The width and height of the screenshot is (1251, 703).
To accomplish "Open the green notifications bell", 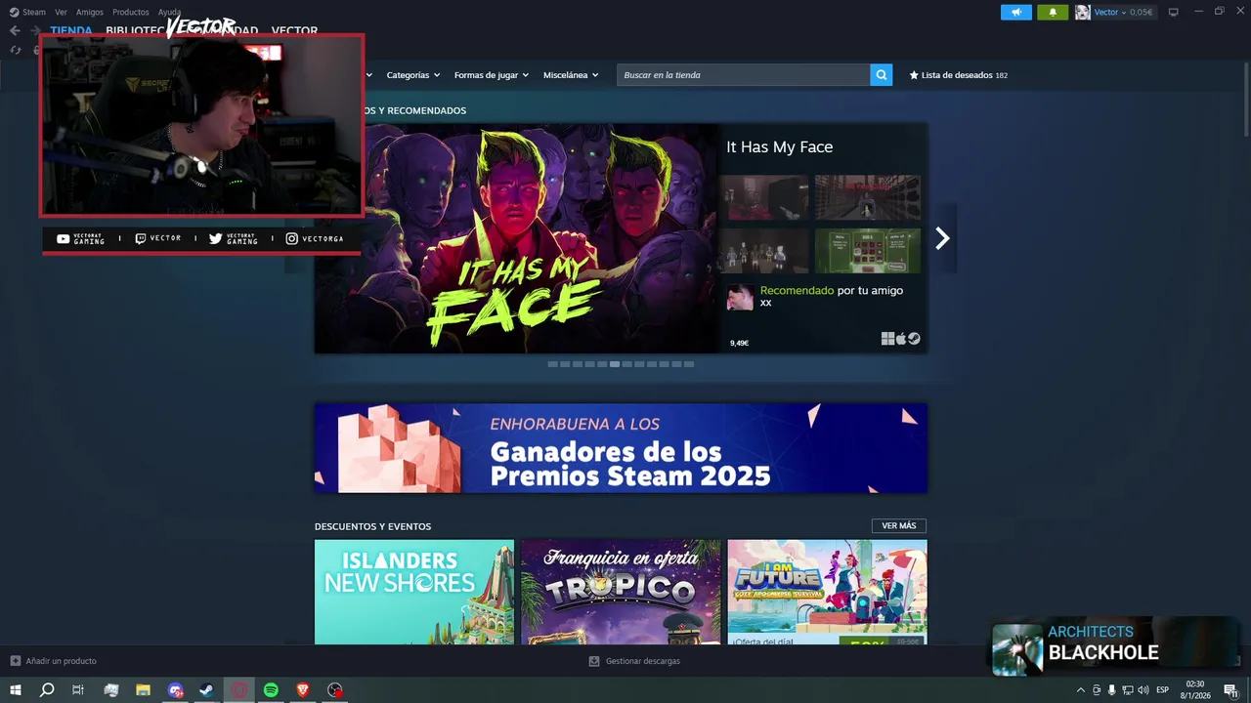I will [1053, 12].
